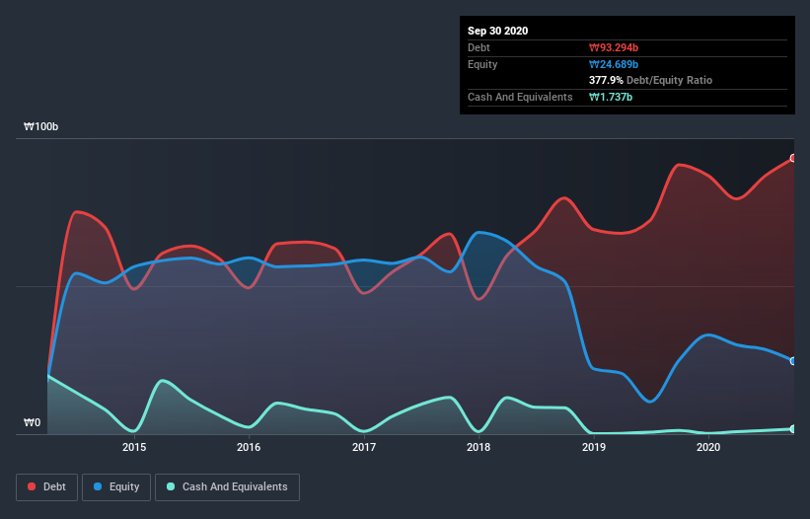Click the 2020 x-axis label
The width and height of the screenshot is (810, 519).
[708, 447]
